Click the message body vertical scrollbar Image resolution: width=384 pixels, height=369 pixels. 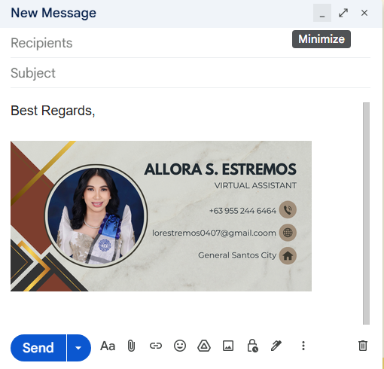coord(366,213)
